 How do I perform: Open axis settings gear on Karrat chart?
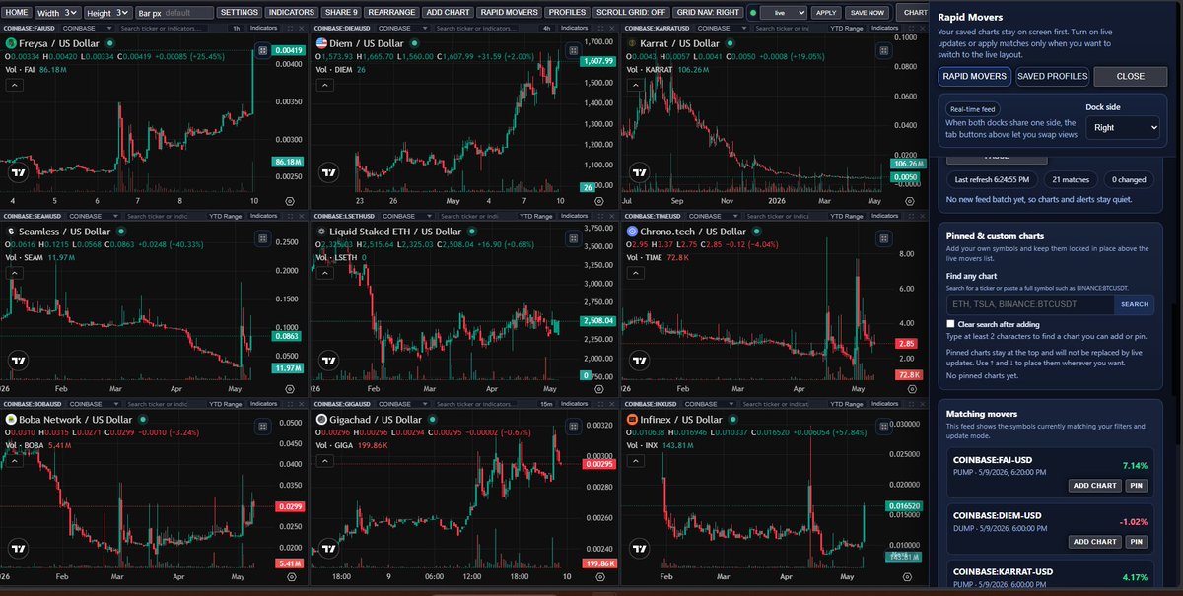point(909,199)
